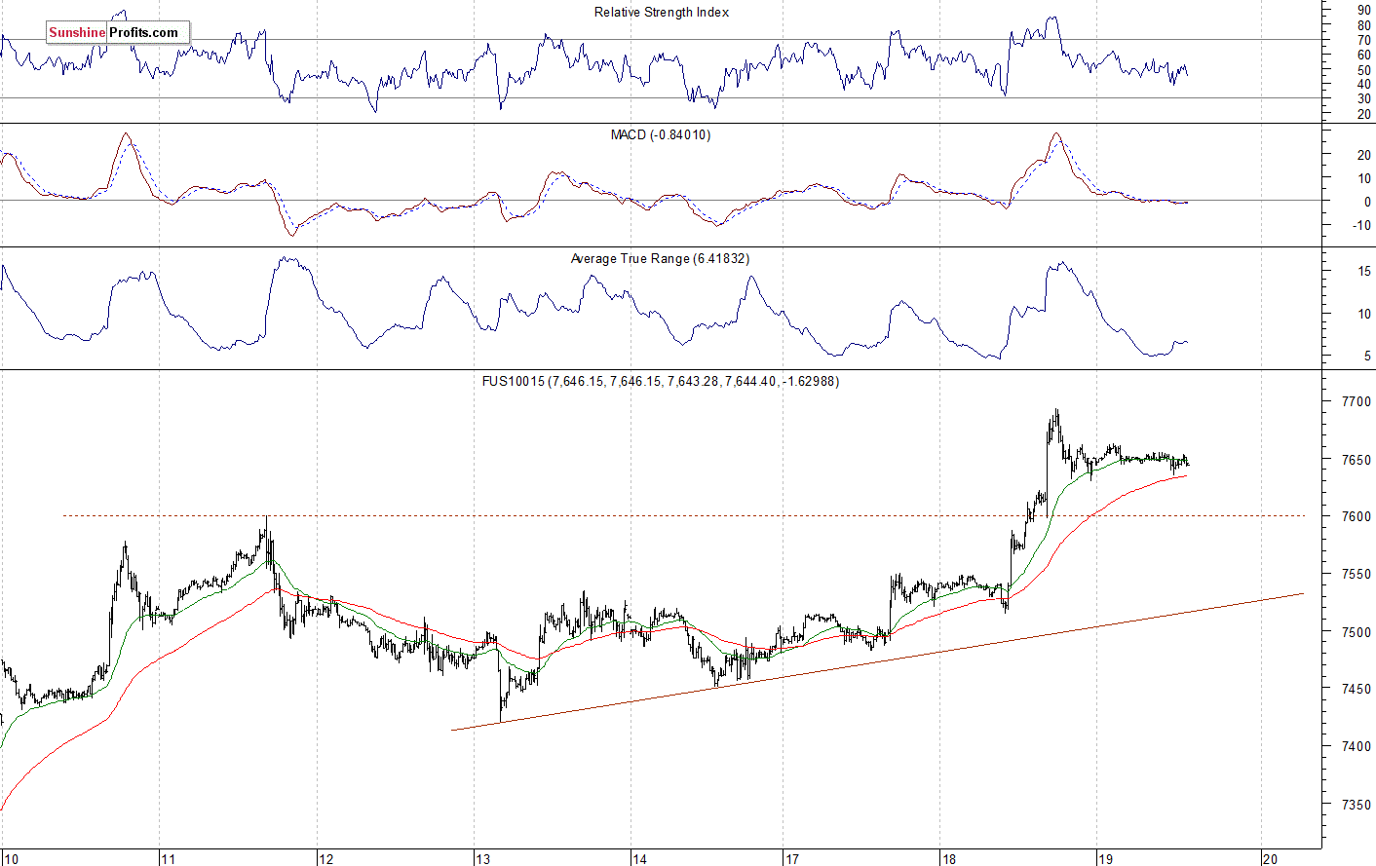
Task: Click date label 20 on time axis
Action: pyautogui.click(x=1270, y=859)
